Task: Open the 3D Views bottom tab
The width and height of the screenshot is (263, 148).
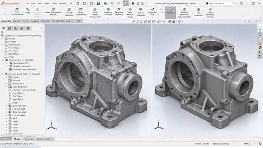Action: tap(29, 139)
